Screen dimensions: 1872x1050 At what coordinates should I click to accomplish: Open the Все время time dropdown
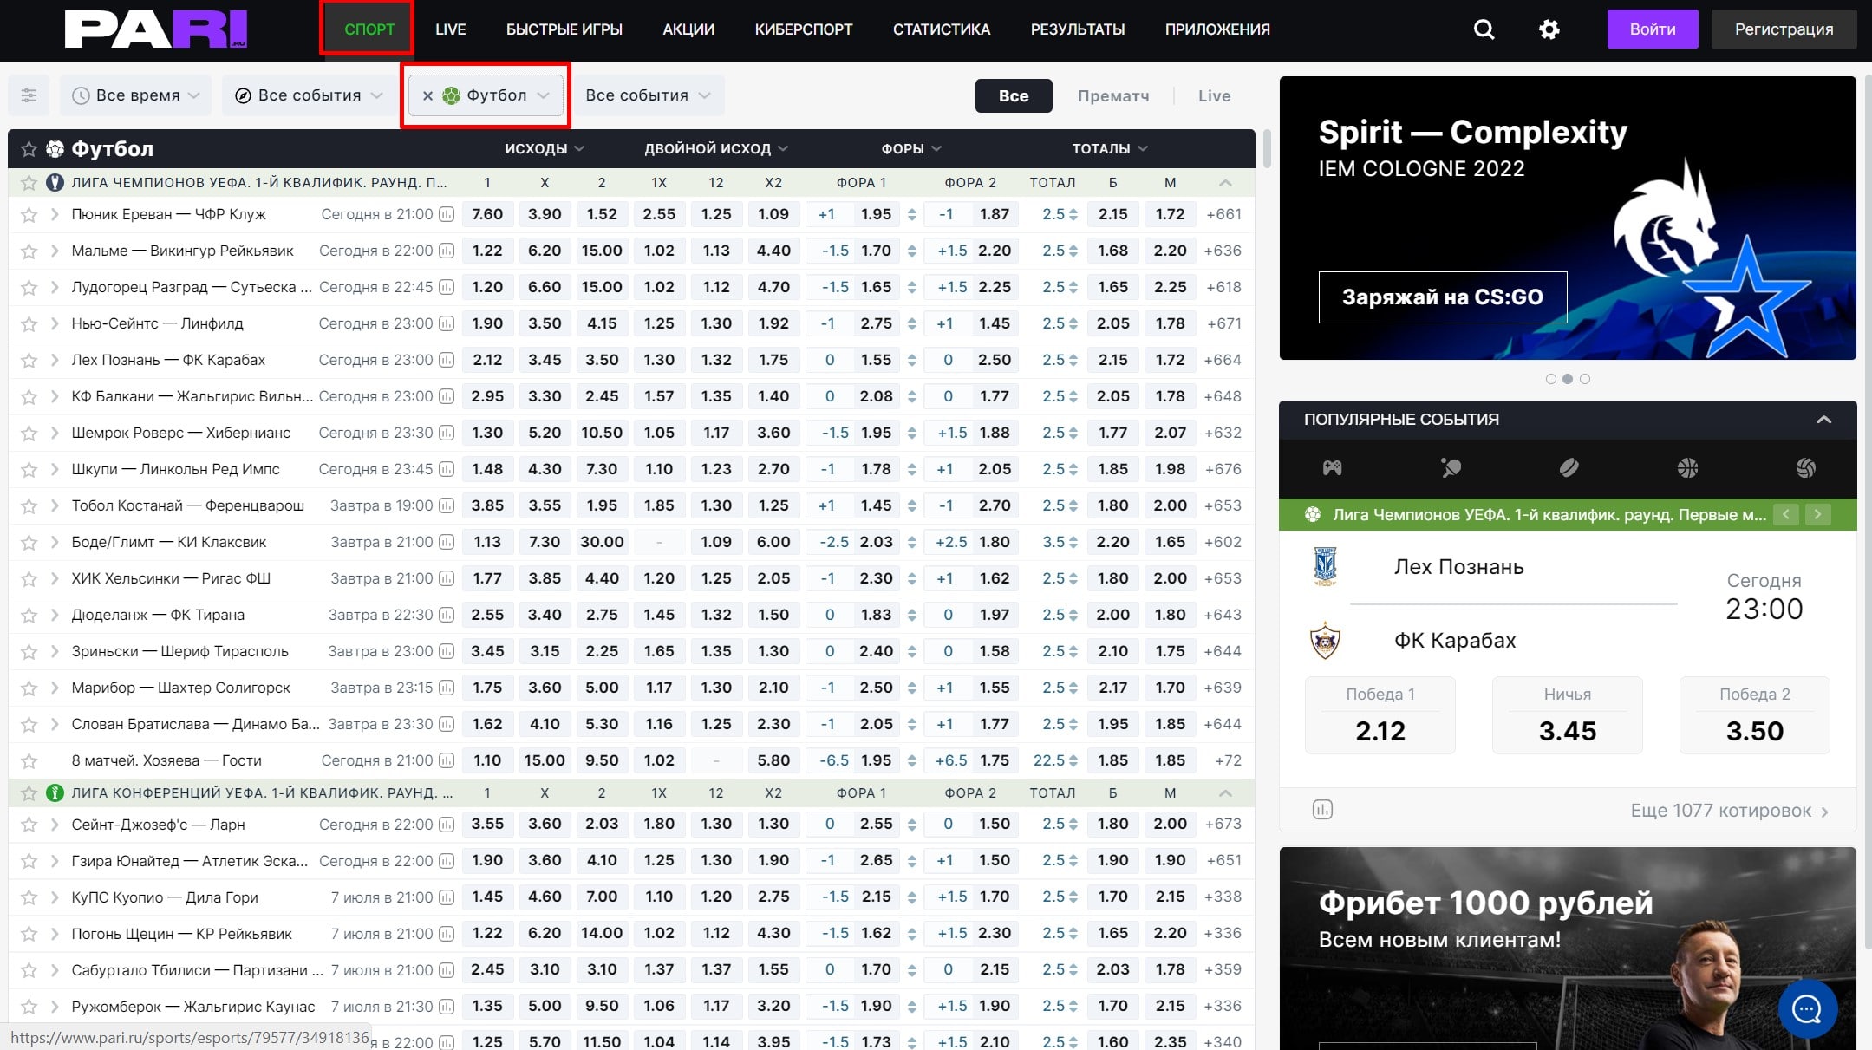(136, 95)
